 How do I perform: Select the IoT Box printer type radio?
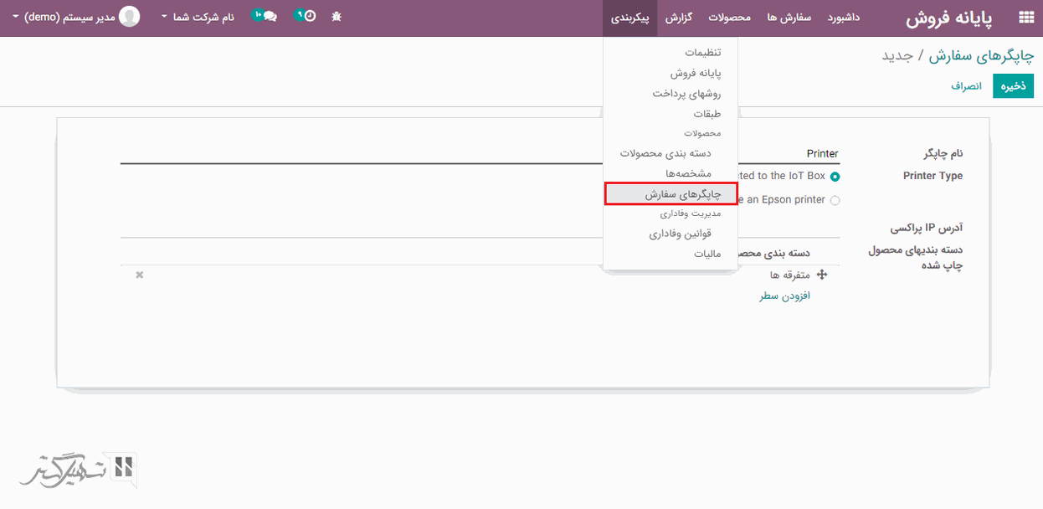835,177
